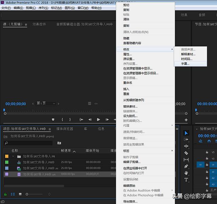Sort by 帧速率 column header

point(66,150)
